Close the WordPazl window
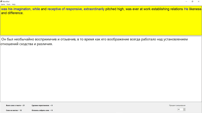Screen dimensions: 202x113 coord(199,1)
